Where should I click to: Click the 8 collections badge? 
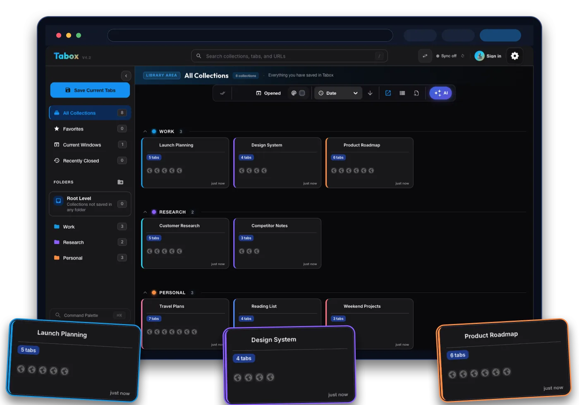(246, 76)
